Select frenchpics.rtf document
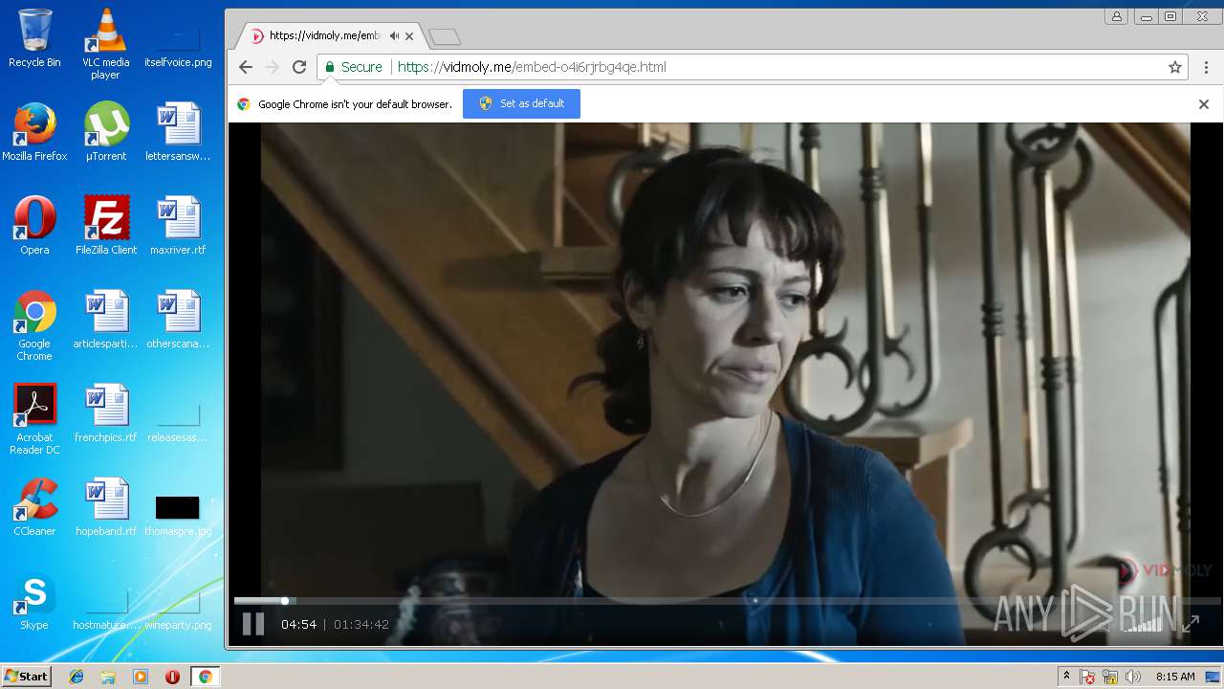1224x689 pixels. click(x=105, y=413)
